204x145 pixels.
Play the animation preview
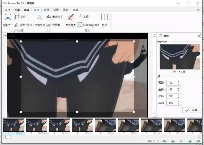pyautogui.click(x=181, y=141)
